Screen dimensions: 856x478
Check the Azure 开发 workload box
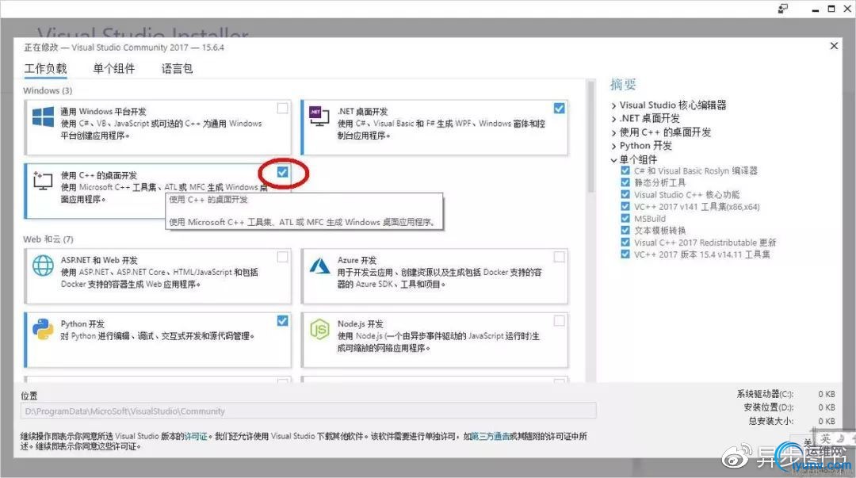point(559,257)
